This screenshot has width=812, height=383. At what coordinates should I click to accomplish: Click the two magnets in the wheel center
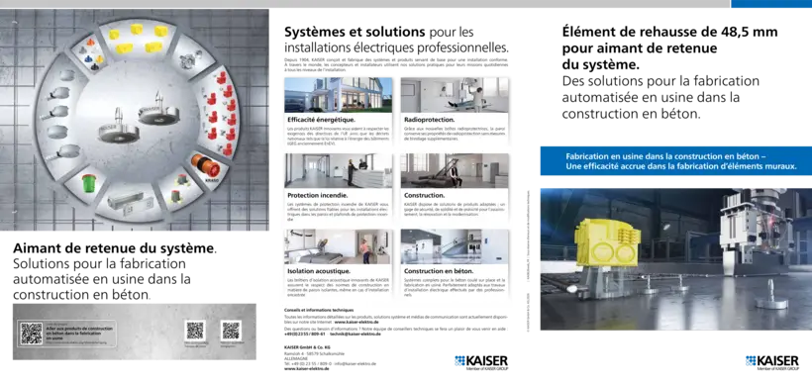tap(139, 117)
